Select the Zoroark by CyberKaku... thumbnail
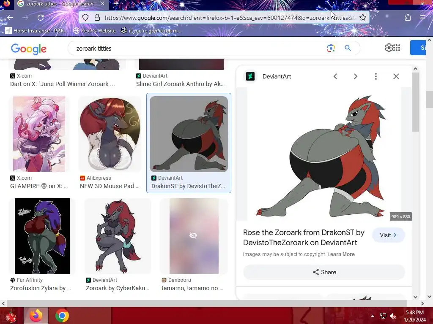This screenshot has height=324, width=433. point(118,236)
